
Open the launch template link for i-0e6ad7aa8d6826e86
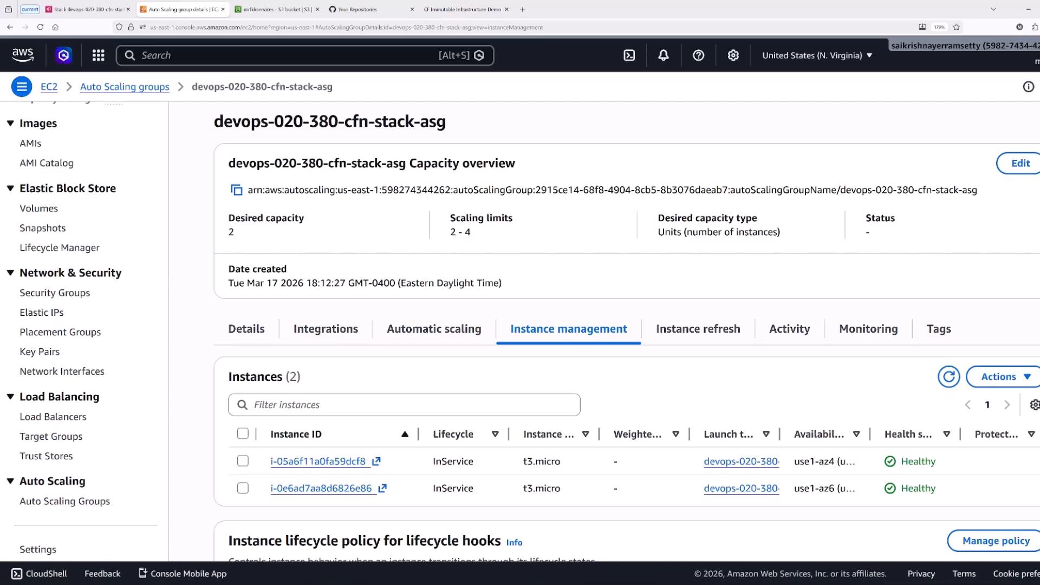742,488
